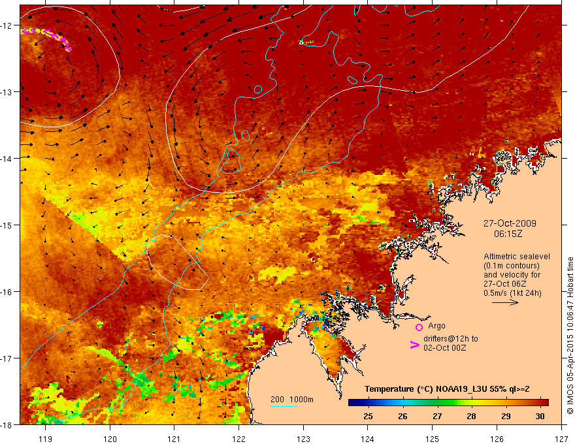Click the latitude axis label -13

(7, 92)
